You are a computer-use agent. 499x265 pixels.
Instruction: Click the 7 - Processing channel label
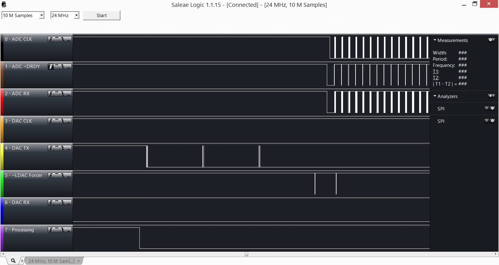19,230
